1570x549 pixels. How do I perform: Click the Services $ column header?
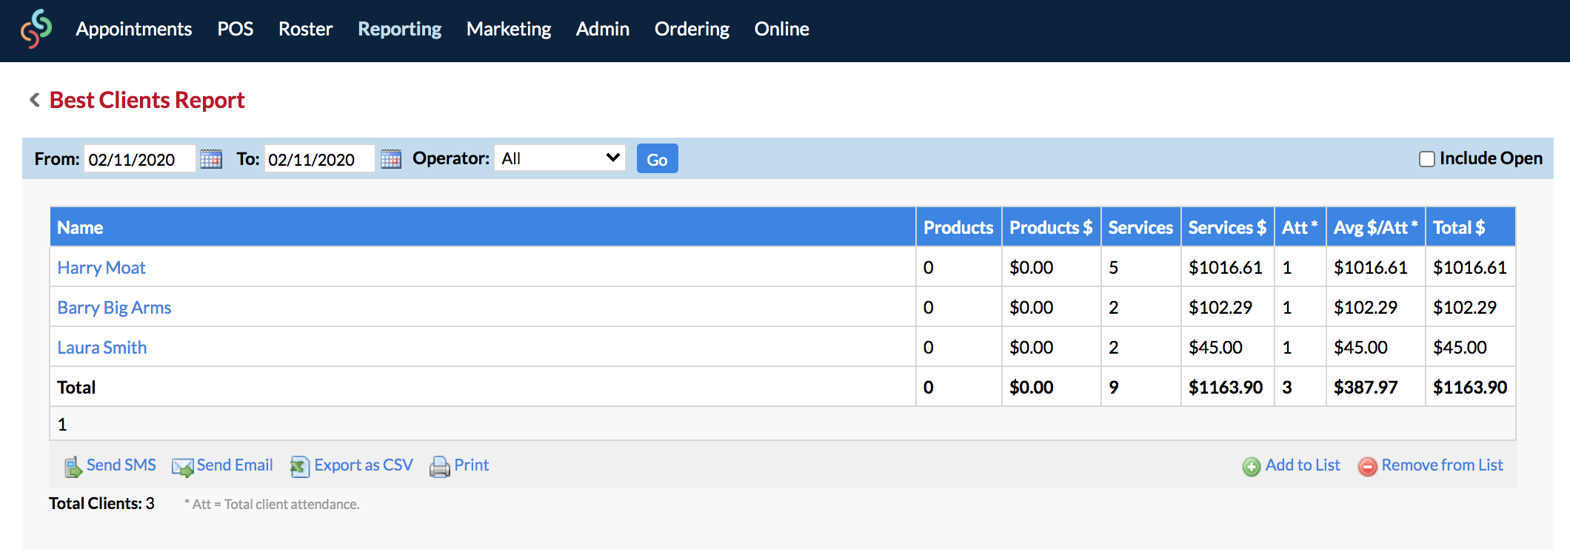[x=1227, y=227]
